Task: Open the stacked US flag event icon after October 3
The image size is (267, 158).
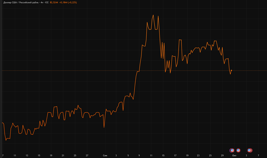Action: pos(250,150)
